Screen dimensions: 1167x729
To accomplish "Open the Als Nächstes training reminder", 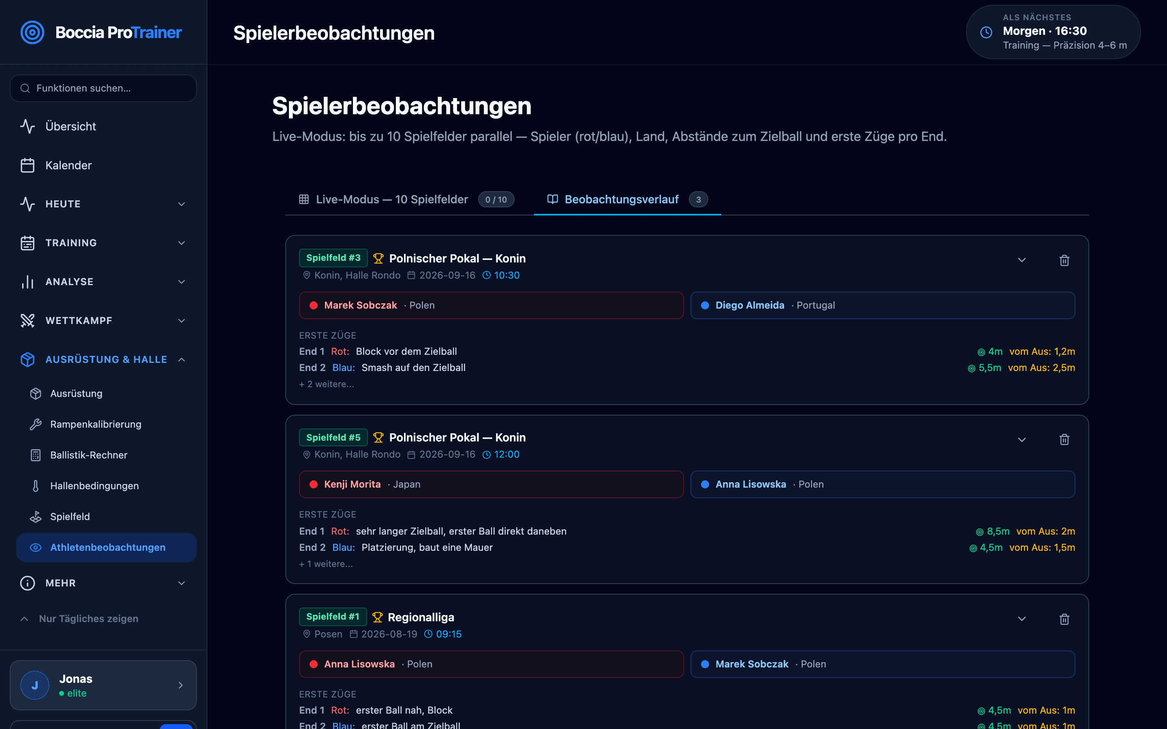I will pos(1053,32).
